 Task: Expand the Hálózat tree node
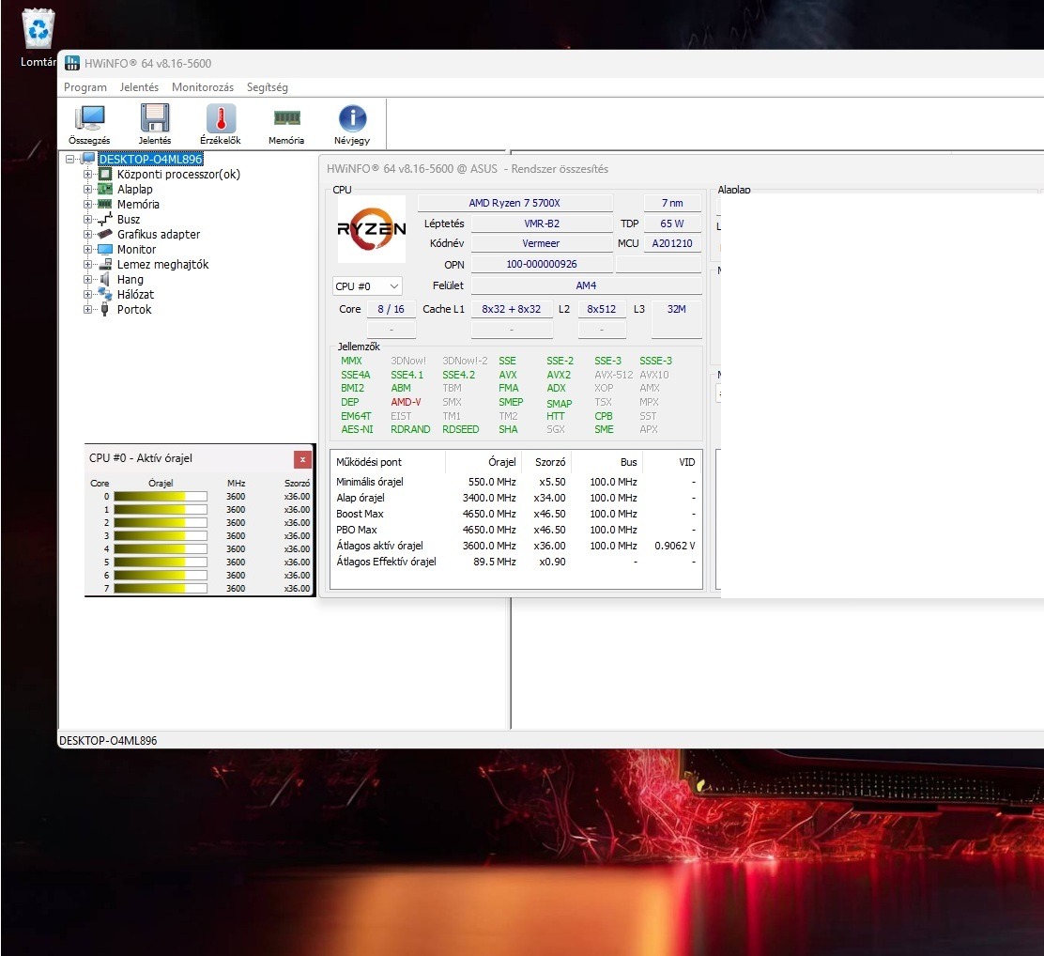click(x=87, y=294)
